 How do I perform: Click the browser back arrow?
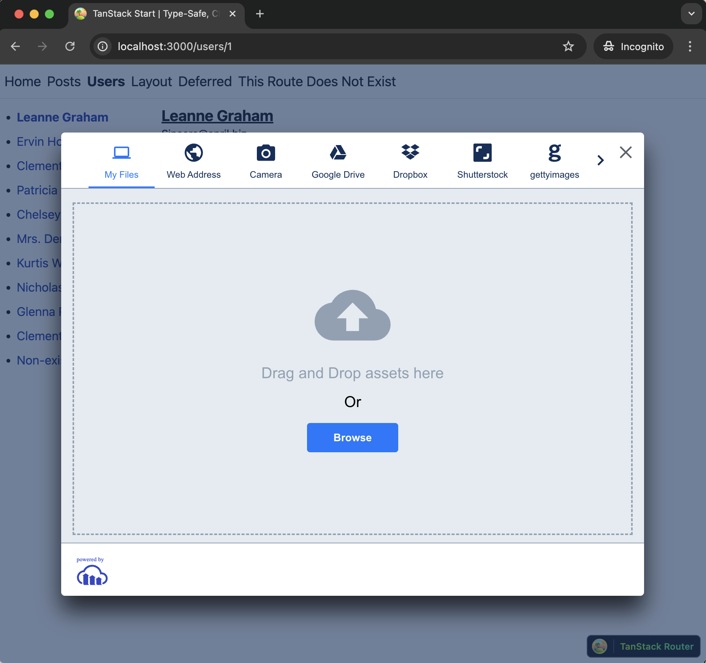pos(15,46)
